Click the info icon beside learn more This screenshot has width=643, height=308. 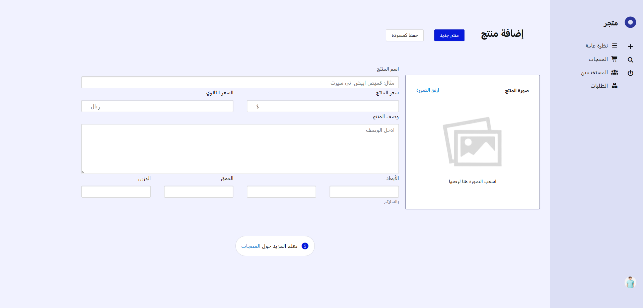tap(305, 246)
